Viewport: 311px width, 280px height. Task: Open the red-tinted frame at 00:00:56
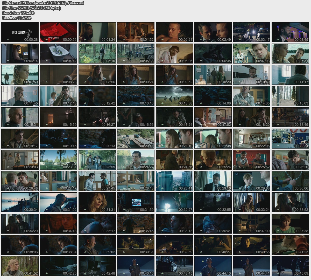pyautogui.click(x=59, y=32)
